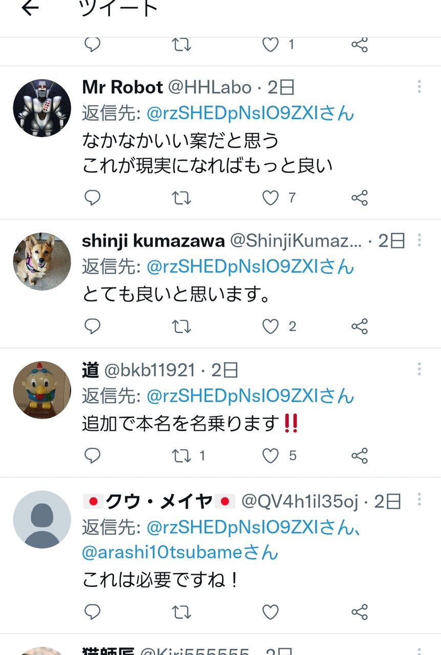Open クウ・メイヤ's default gray avatar
Image resolution: width=441 pixels, height=655 pixels.
click(42, 519)
